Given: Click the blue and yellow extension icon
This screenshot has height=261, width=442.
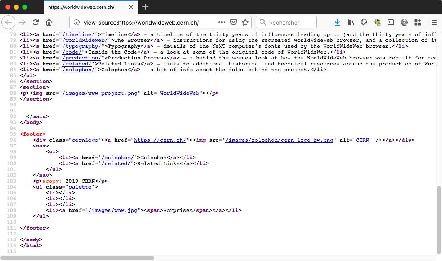Looking at the screenshot, I should pyautogui.click(x=378, y=22).
